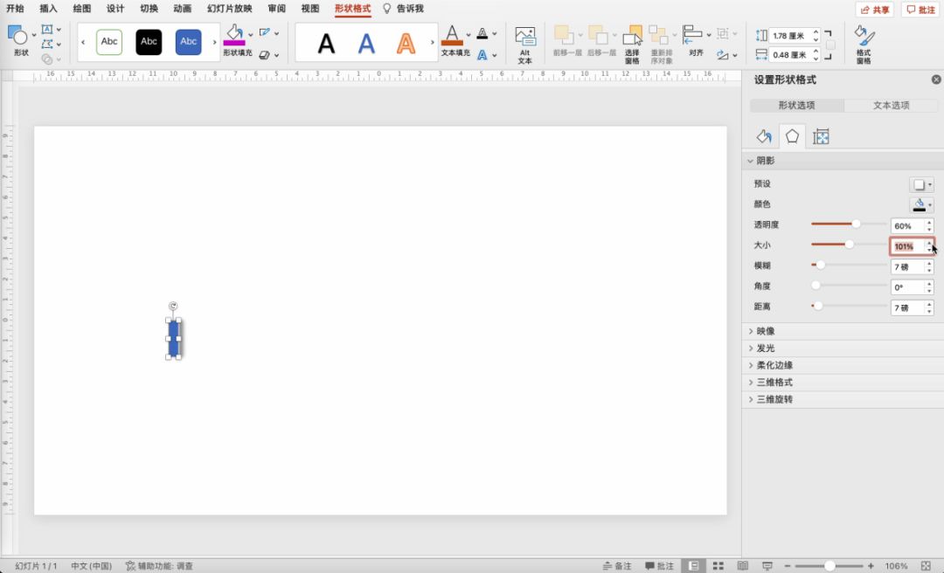Click the edit shape points icon
The image size is (944, 573).
point(47,44)
